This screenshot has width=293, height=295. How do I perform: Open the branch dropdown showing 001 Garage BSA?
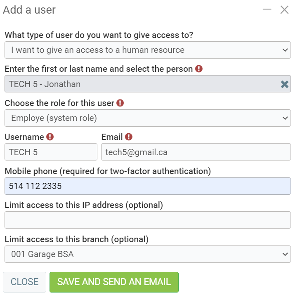click(x=147, y=254)
